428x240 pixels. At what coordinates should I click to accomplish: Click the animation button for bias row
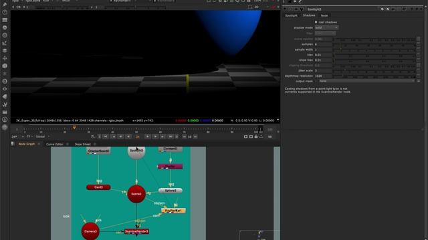(x=419, y=55)
